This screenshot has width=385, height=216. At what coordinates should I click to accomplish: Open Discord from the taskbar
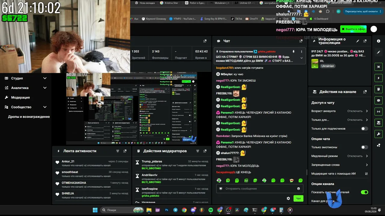(193, 210)
